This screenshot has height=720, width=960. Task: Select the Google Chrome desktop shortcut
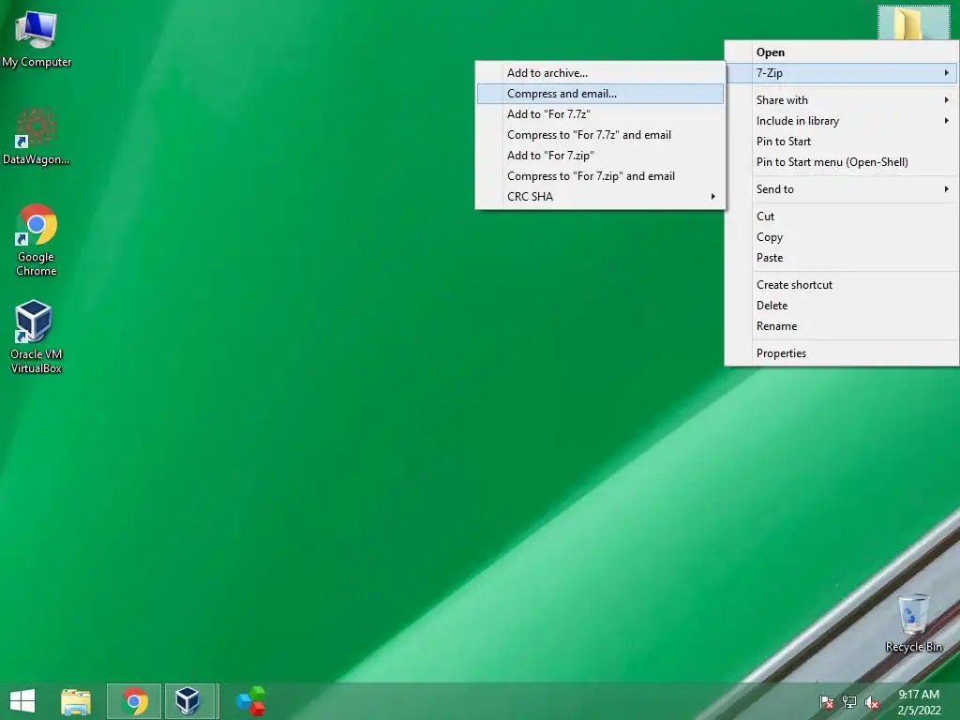[x=37, y=239]
